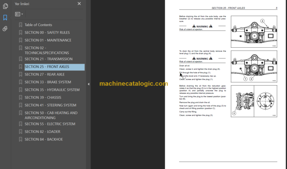Open the Table of Contents bookmark
287x169 pixels.
point(38,25)
